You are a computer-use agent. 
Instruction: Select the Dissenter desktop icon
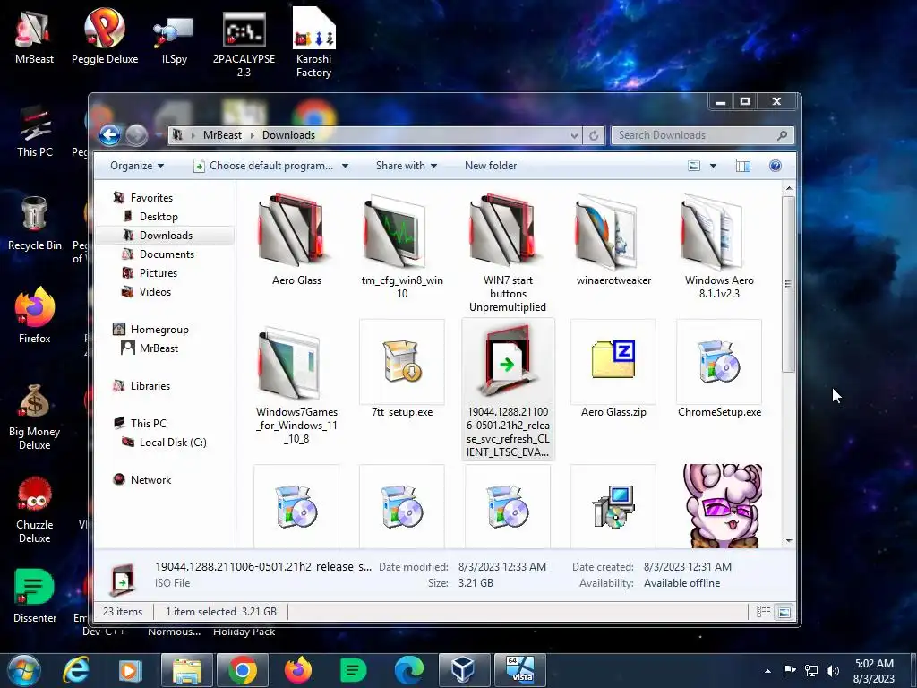point(35,596)
